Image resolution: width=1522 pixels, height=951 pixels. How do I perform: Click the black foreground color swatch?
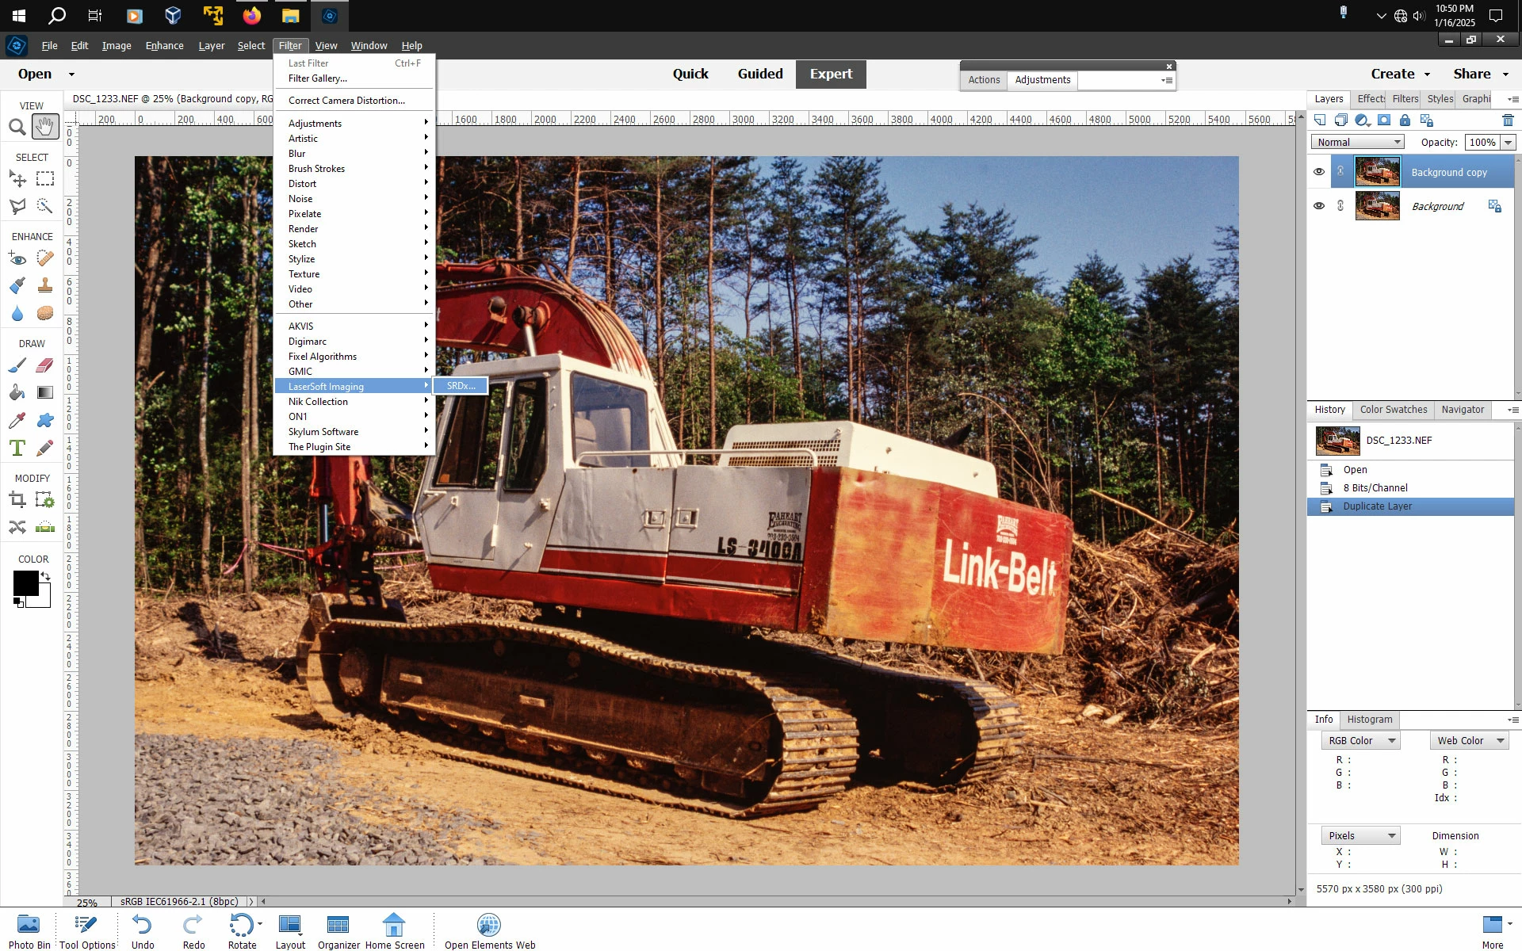25,583
